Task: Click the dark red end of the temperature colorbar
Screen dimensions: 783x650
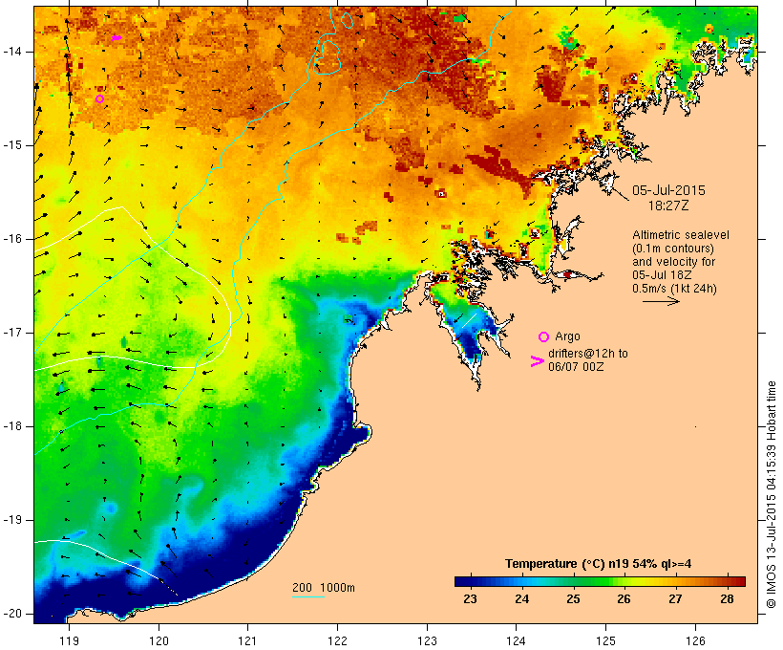Action: pos(738,581)
